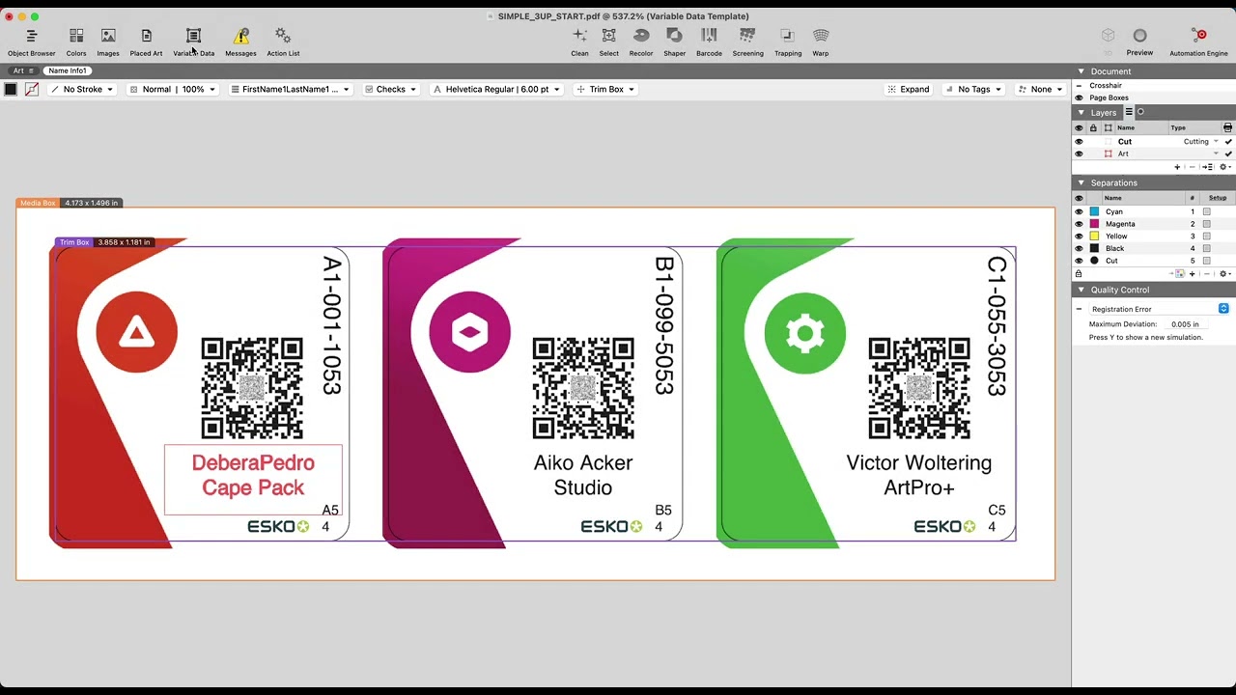Open the None dropdown

[x=1039, y=89]
